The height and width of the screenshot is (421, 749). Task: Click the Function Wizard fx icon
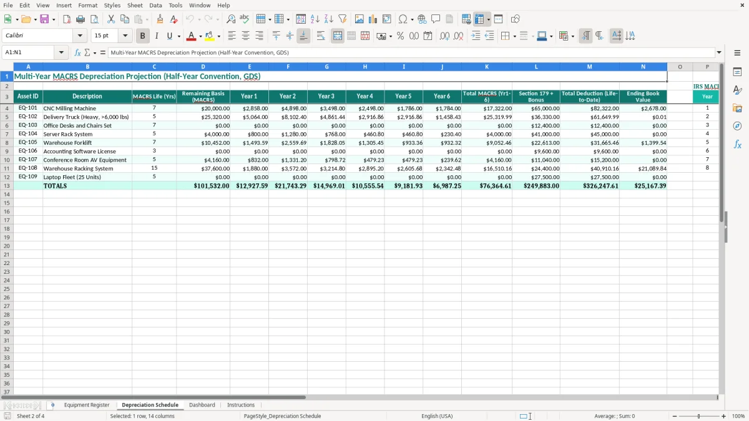click(78, 52)
